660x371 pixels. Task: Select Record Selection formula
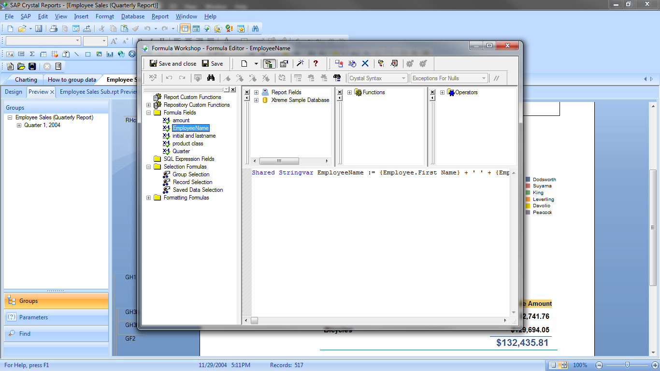(x=192, y=182)
